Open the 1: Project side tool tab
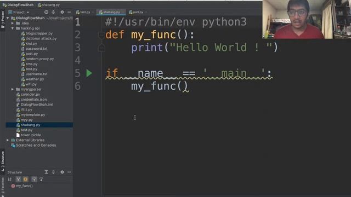Viewport: 351px width, 197px height. pyautogui.click(x=3, y=20)
